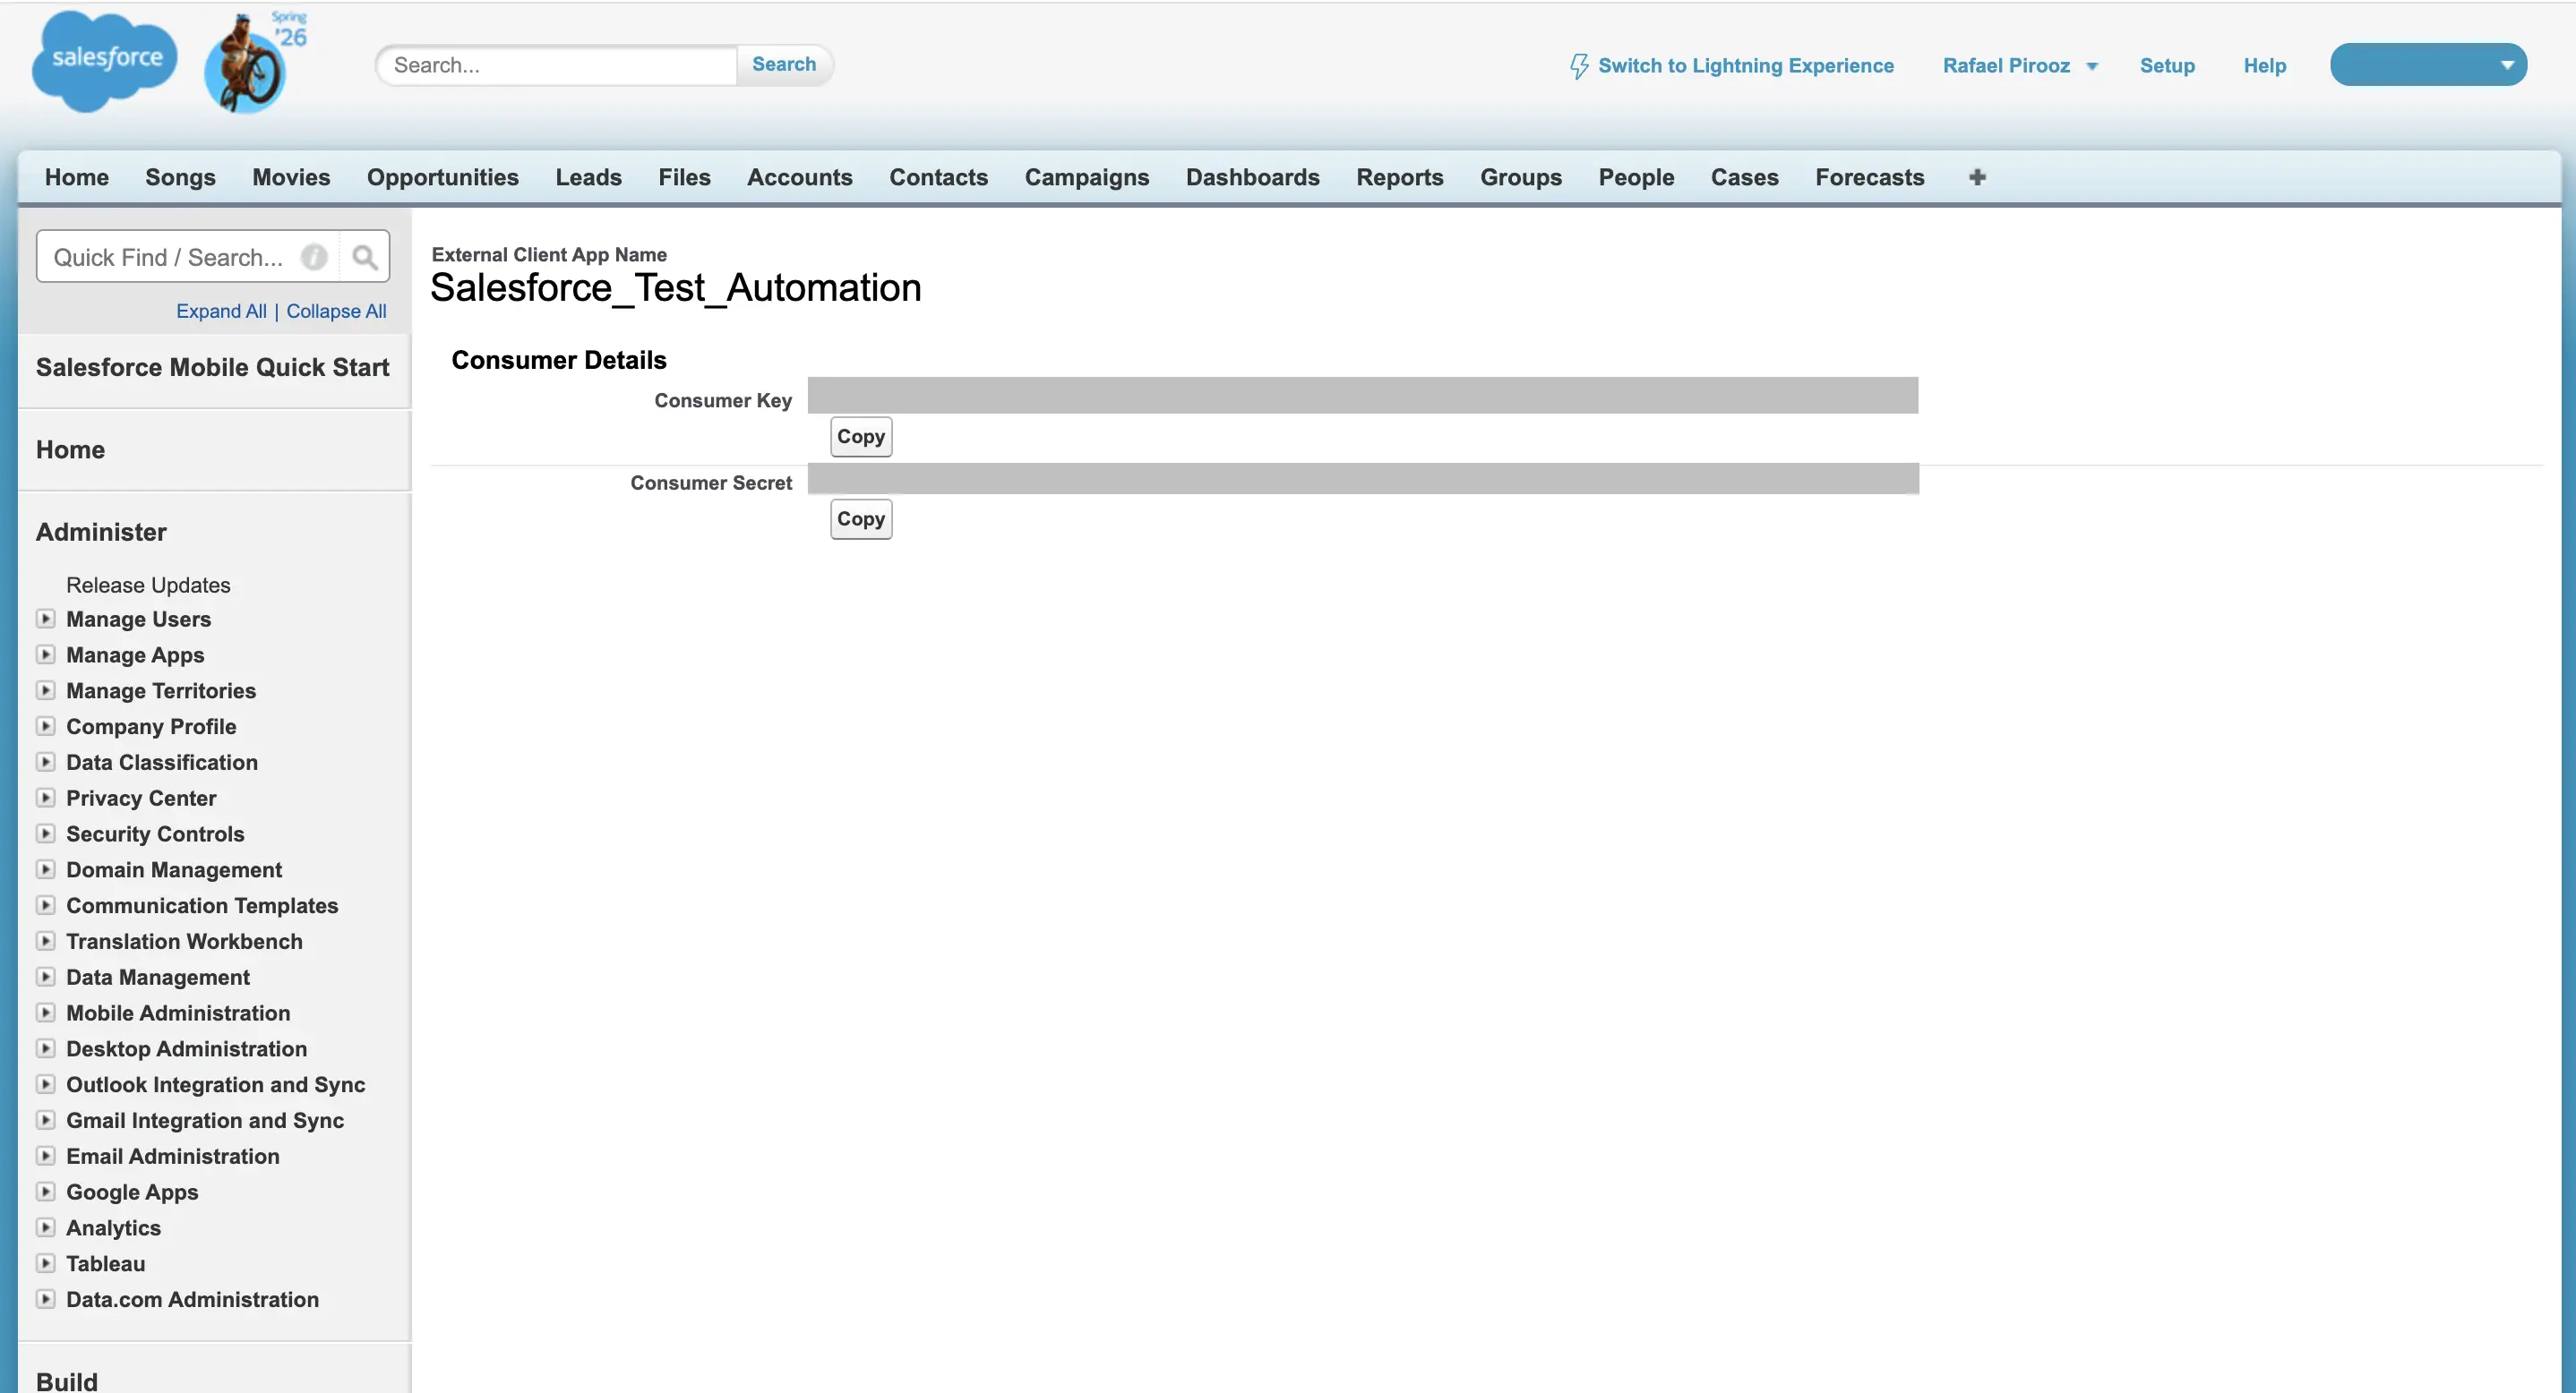
Task: Open the Opportunities tab
Action: 442,177
